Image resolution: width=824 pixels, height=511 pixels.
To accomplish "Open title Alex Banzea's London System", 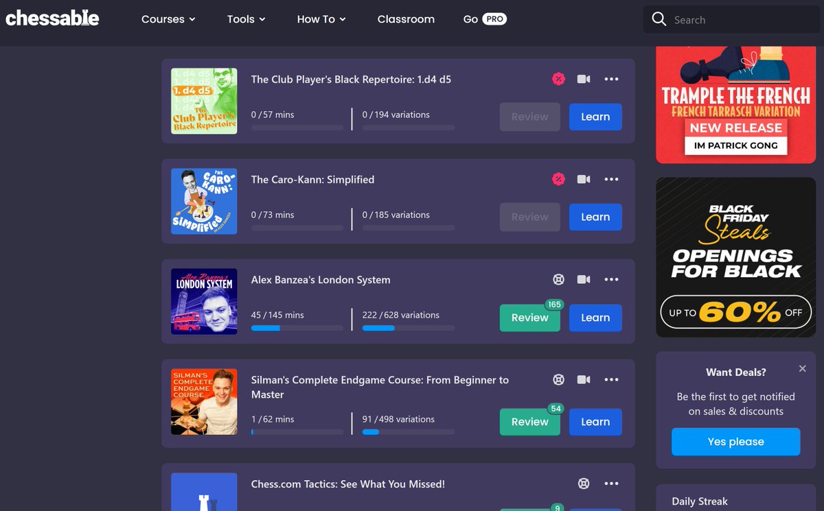I will [x=321, y=280].
